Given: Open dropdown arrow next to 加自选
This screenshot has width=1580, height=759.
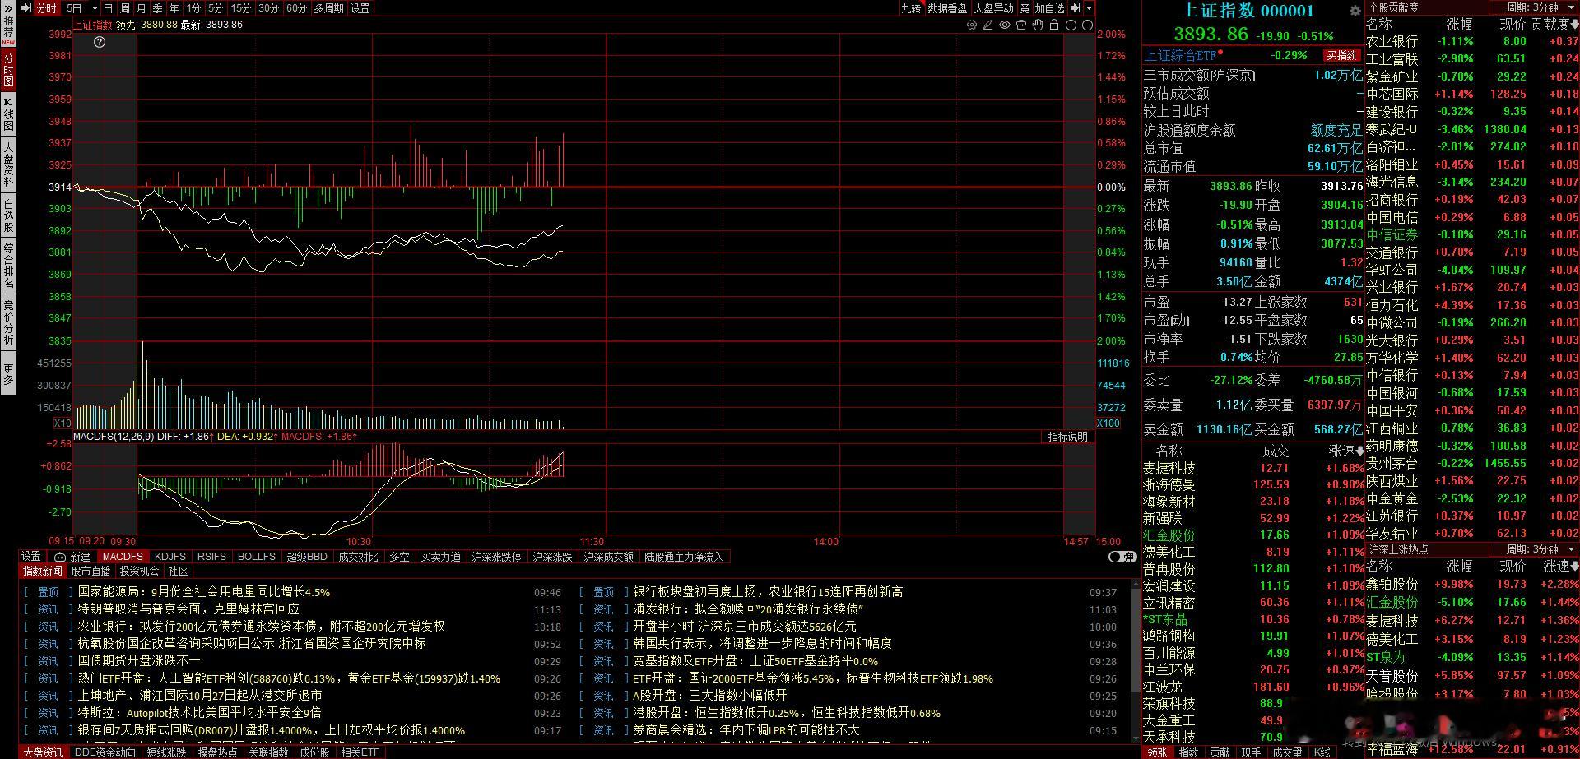Looking at the screenshot, I should pos(1090,8).
